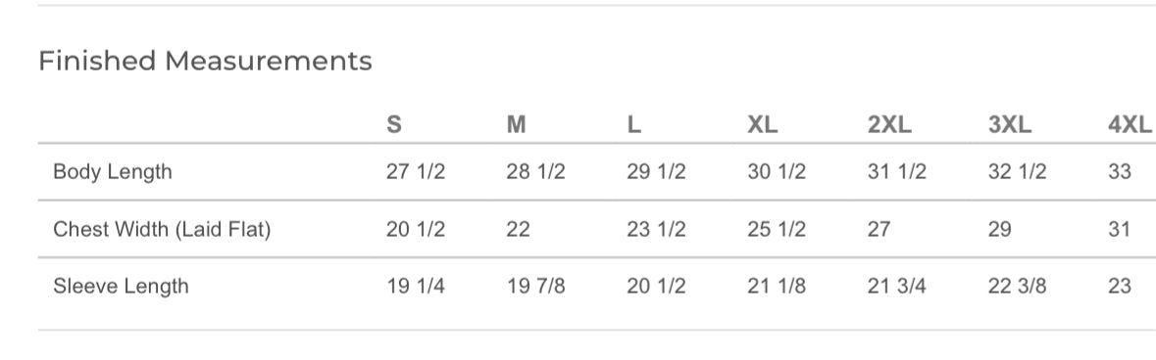Click Body Length value 27 1/2
This screenshot has width=1156, height=360.
pyautogui.click(x=416, y=172)
